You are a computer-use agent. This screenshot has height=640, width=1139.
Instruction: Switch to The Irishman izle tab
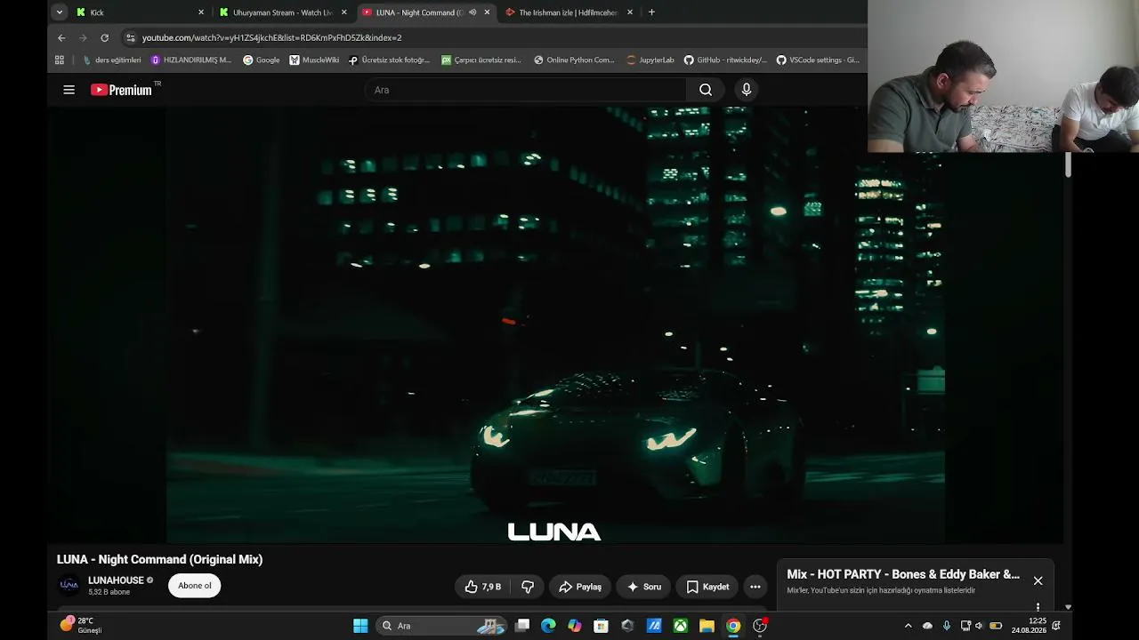[x=568, y=12]
